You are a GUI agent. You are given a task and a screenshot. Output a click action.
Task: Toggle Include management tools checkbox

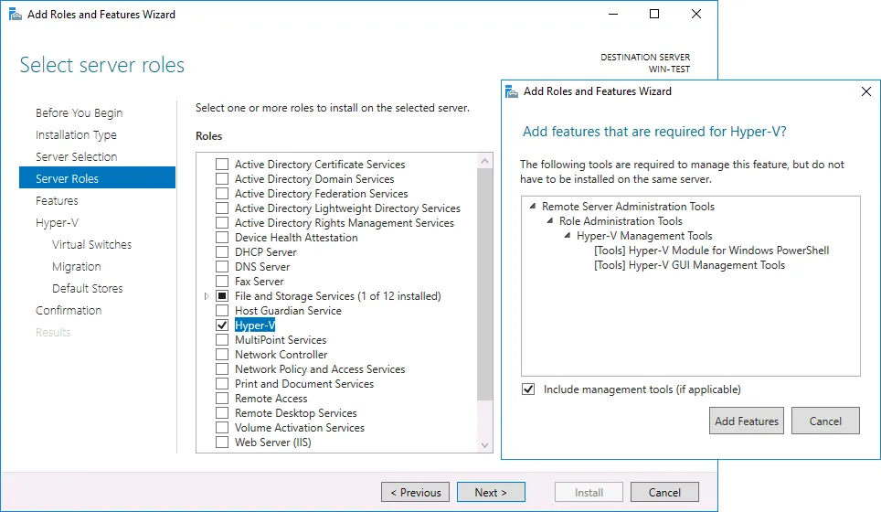tap(528, 389)
